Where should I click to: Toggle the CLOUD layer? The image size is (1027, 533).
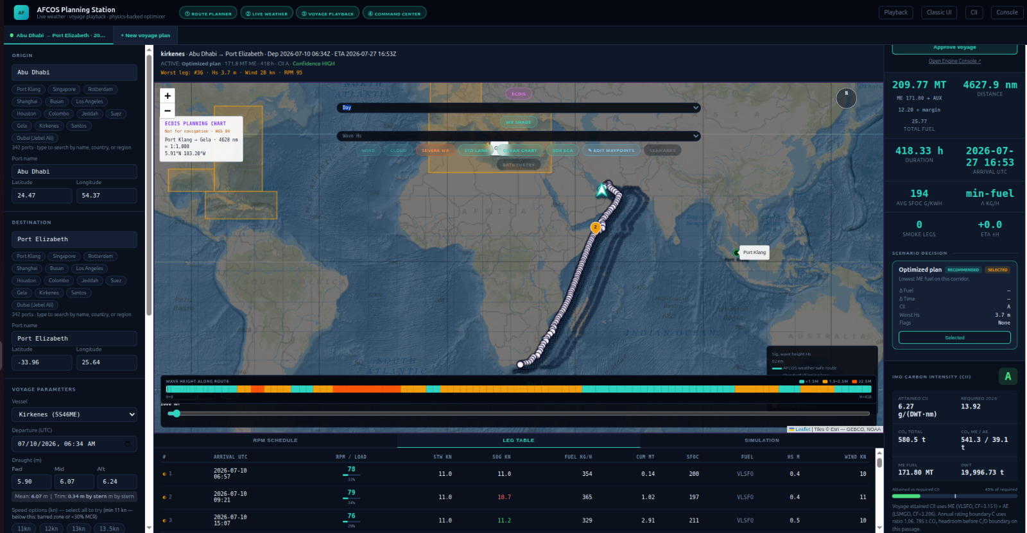click(399, 151)
